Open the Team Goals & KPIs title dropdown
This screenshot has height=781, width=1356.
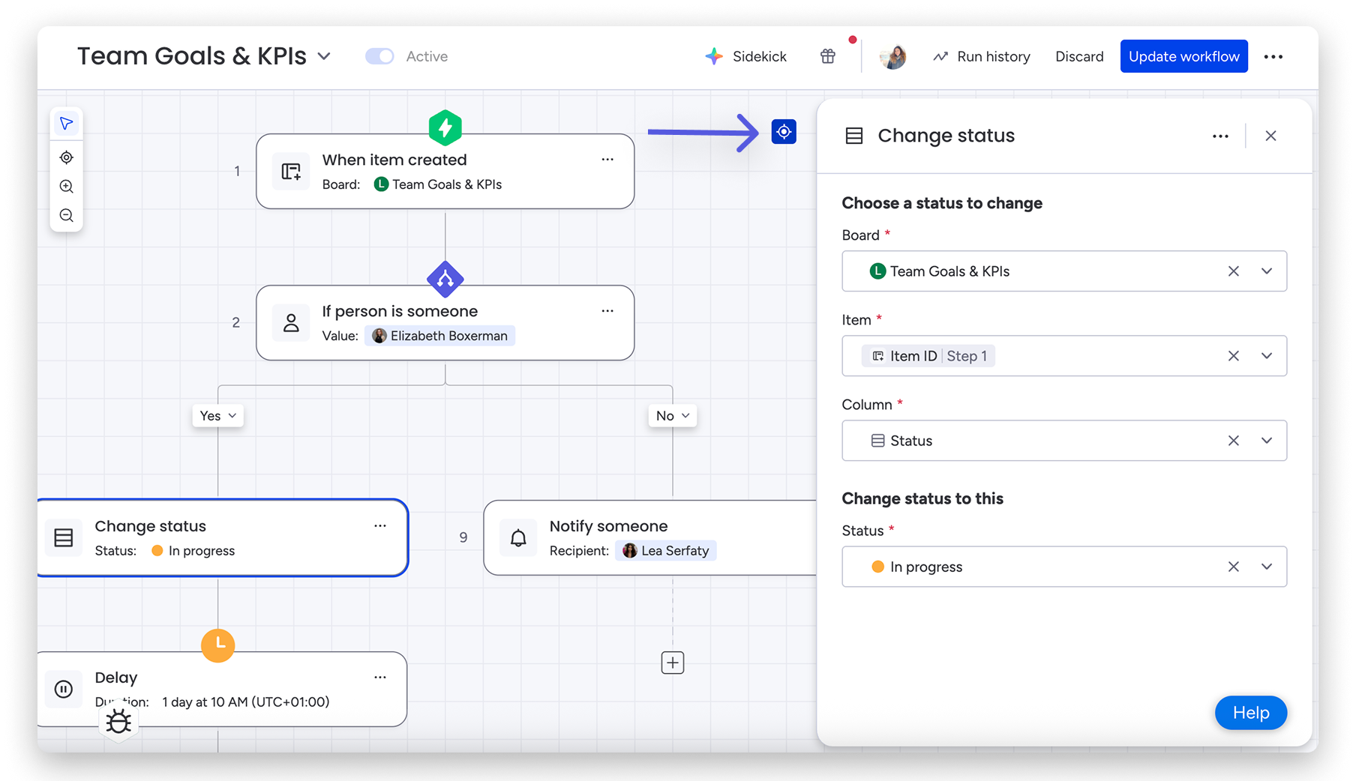coord(324,56)
